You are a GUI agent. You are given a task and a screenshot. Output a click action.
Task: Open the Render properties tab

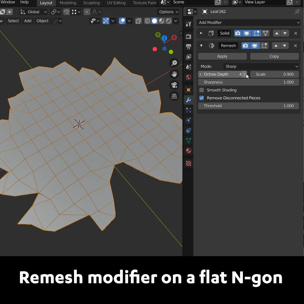click(188, 36)
